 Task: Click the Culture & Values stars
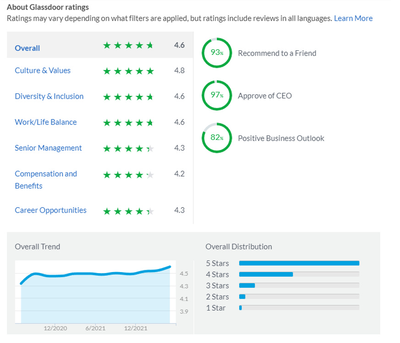pos(128,71)
